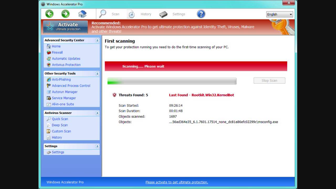Open the Anti-Phishing link
Screen dimensions: 336x189
point(61,80)
